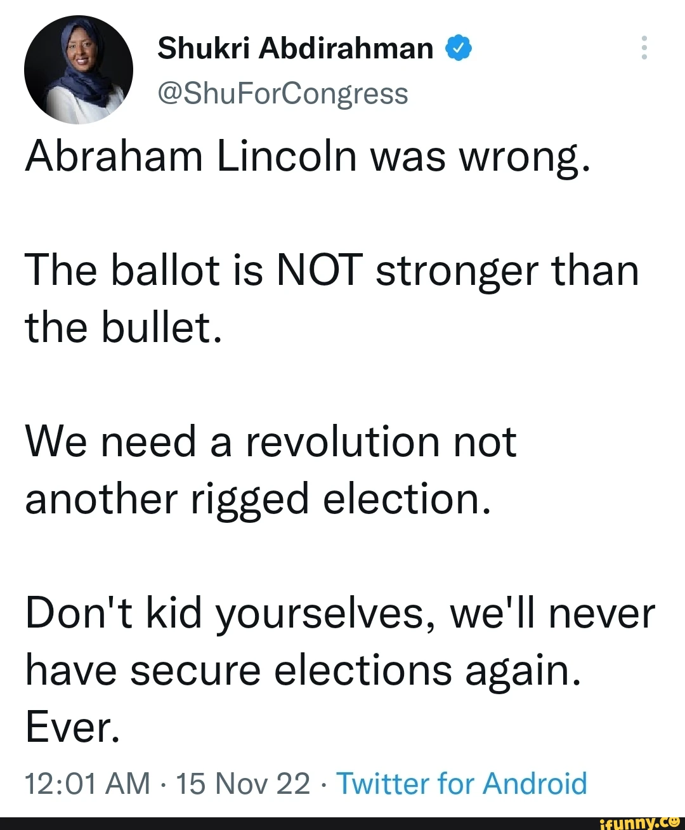Image resolution: width=685 pixels, height=830 pixels.
Task: Click the capitalized word NOT in tweet
Action: pyautogui.click(x=320, y=270)
